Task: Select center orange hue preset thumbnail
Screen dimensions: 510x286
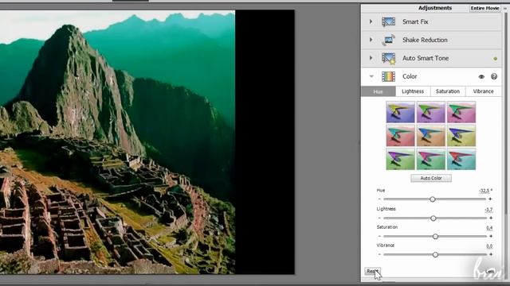Action: pos(430,136)
